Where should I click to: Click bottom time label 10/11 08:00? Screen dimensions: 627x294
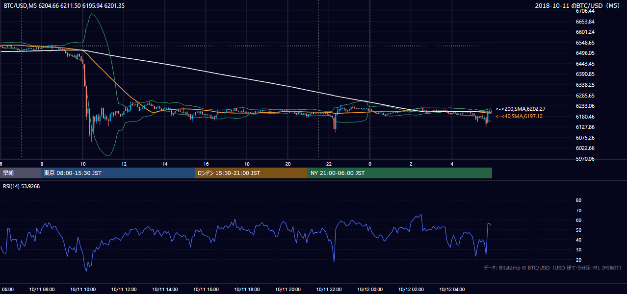point(42,289)
